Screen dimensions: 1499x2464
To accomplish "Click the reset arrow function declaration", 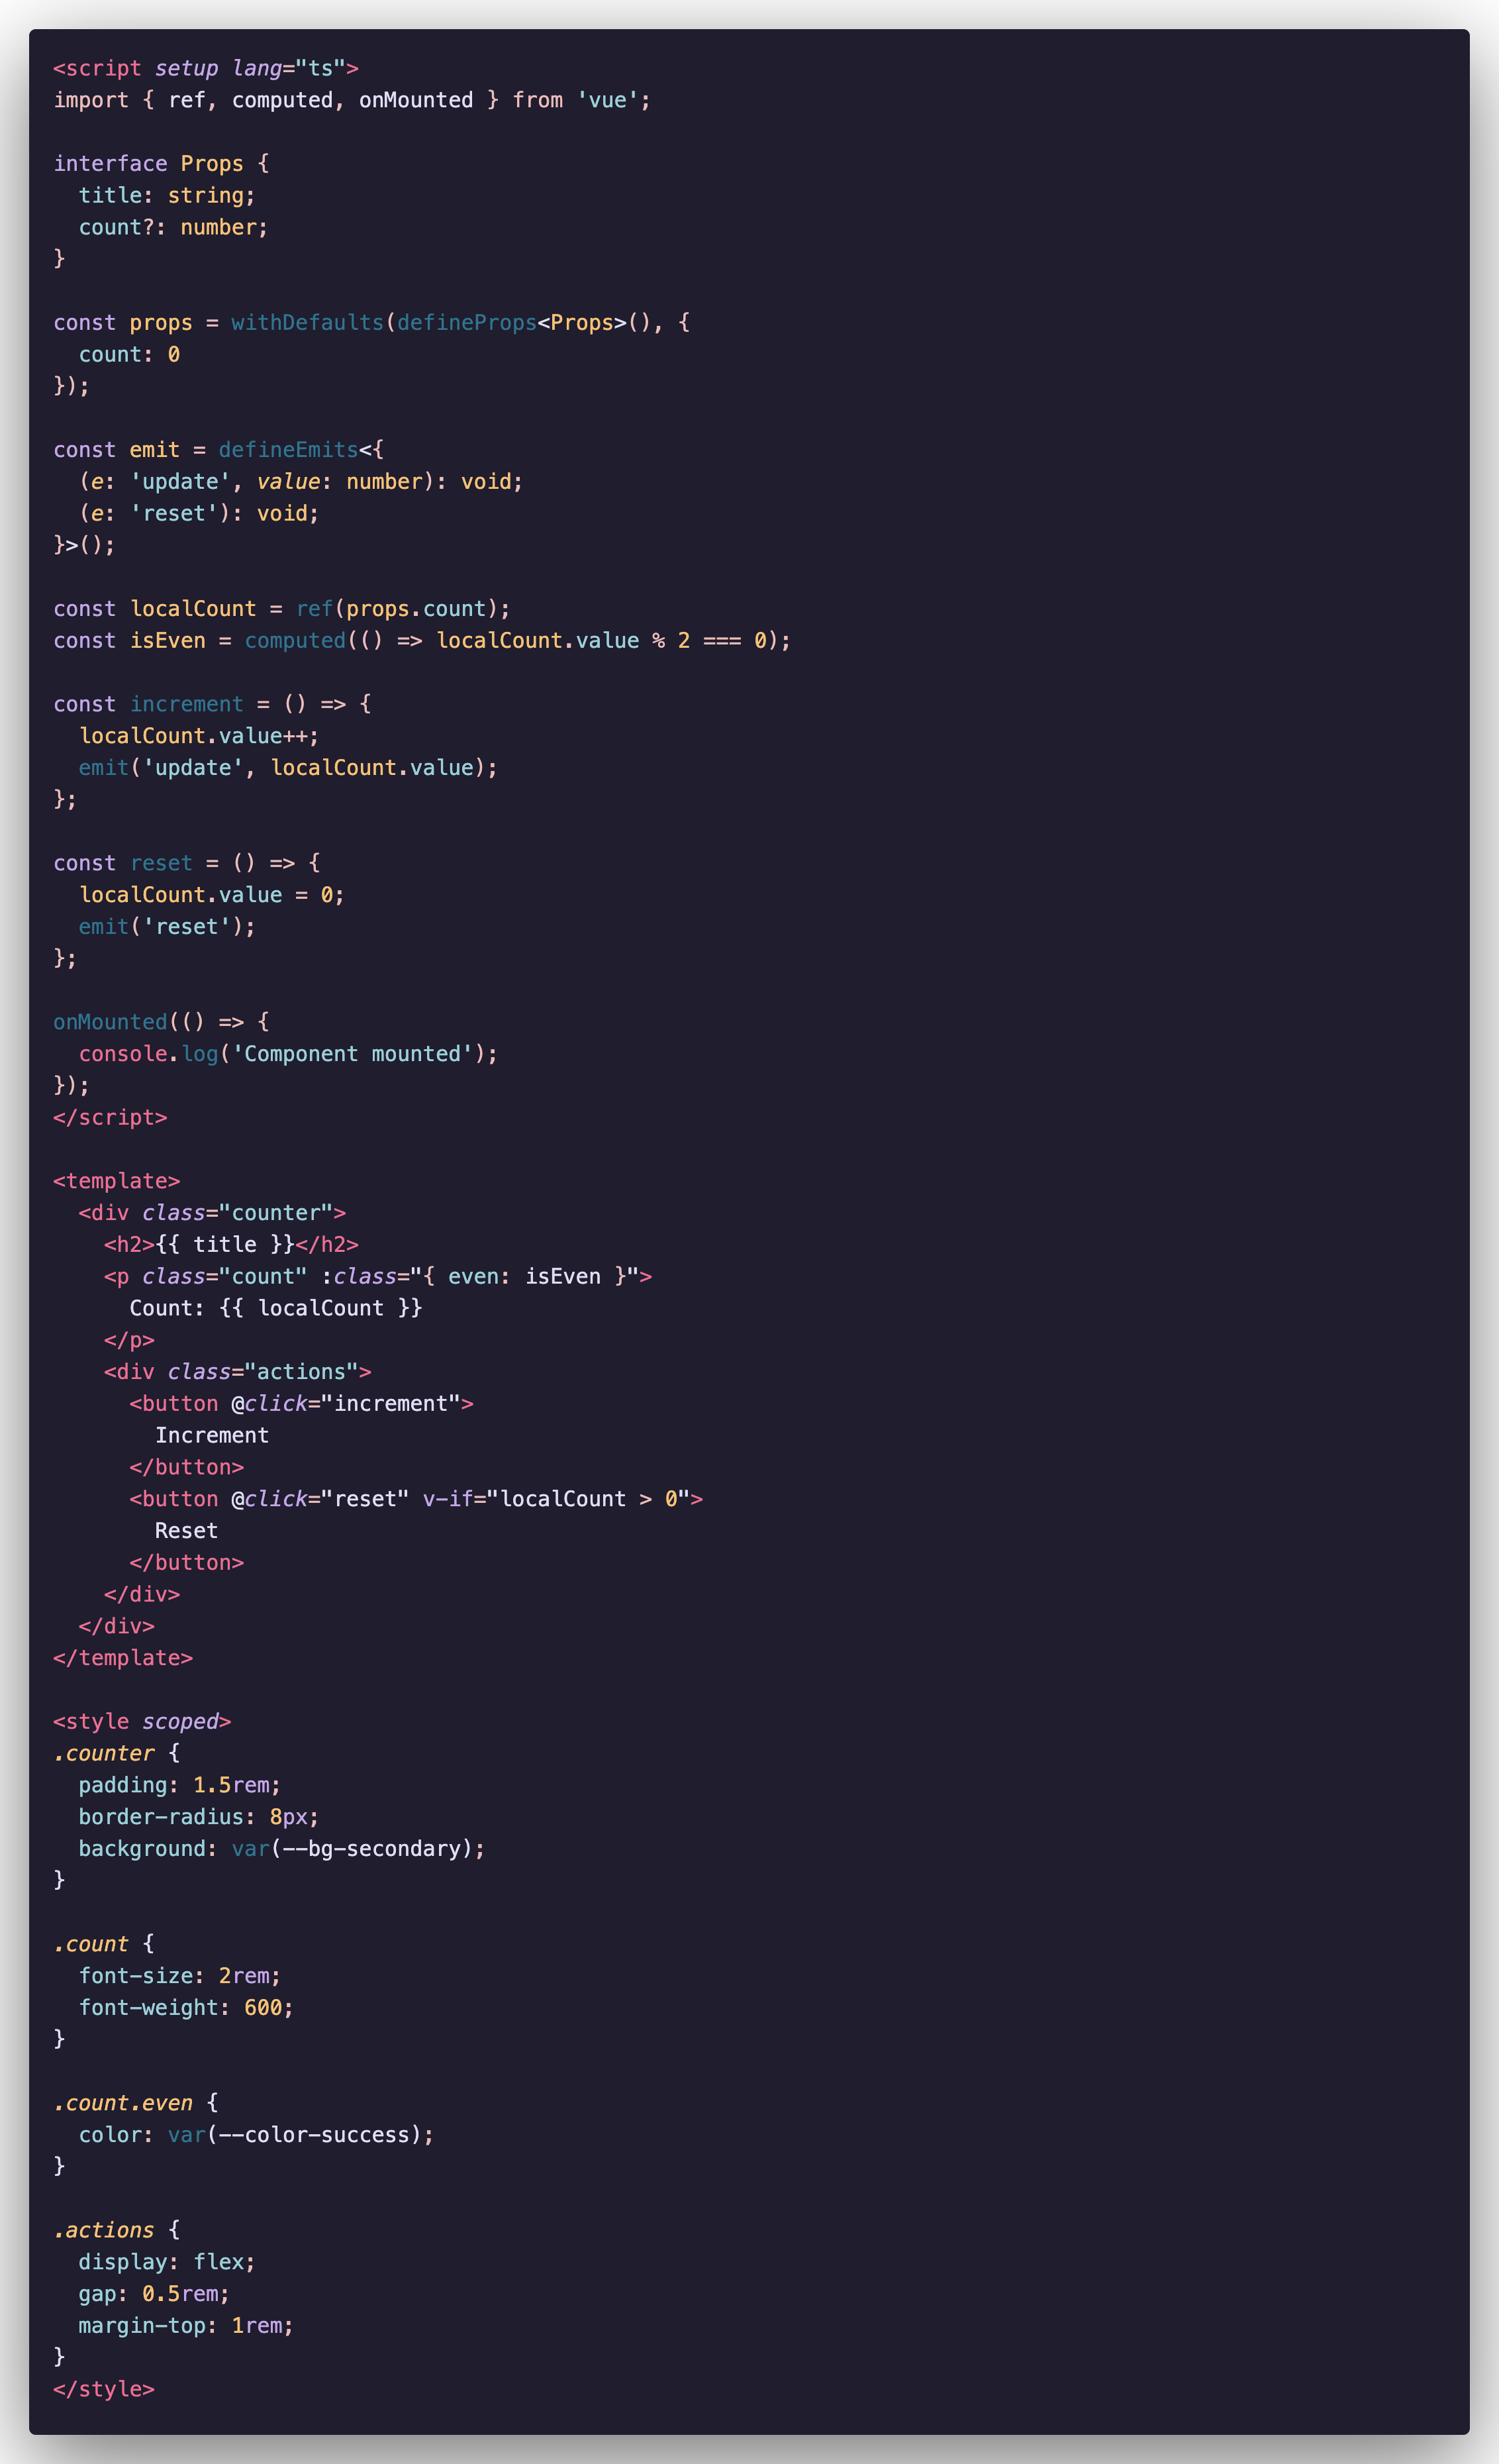I will pos(161,863).
